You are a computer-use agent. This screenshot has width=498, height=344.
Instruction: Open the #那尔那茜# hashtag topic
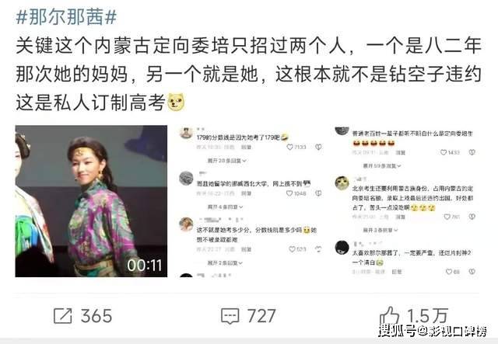click(x=66, y=17)
